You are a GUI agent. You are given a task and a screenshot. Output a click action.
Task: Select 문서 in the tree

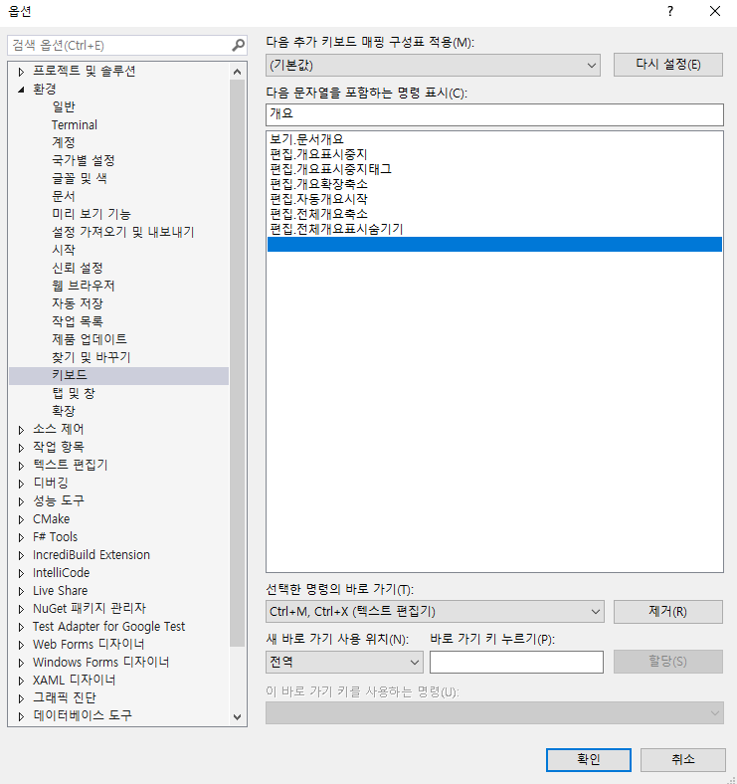(64, 197)
